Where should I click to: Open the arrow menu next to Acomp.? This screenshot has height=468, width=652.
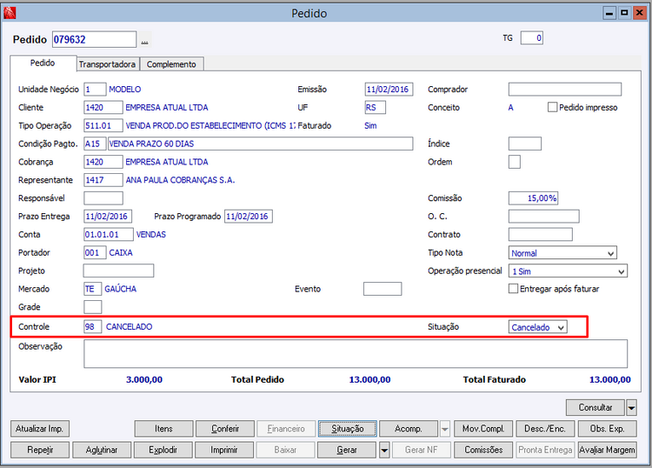click(x=444, y=429)
